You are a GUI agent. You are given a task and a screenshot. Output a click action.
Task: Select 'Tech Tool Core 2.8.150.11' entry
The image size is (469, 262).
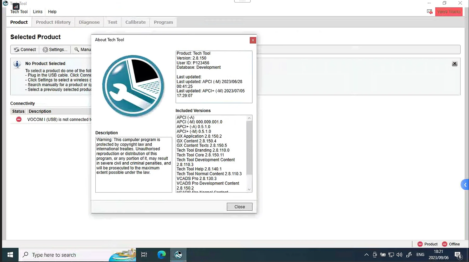(x=200, y=155)
